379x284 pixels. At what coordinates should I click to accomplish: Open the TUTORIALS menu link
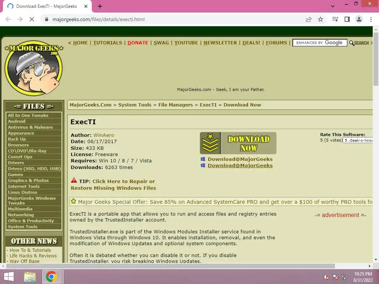pyautogui.click(x=108, y=43)
